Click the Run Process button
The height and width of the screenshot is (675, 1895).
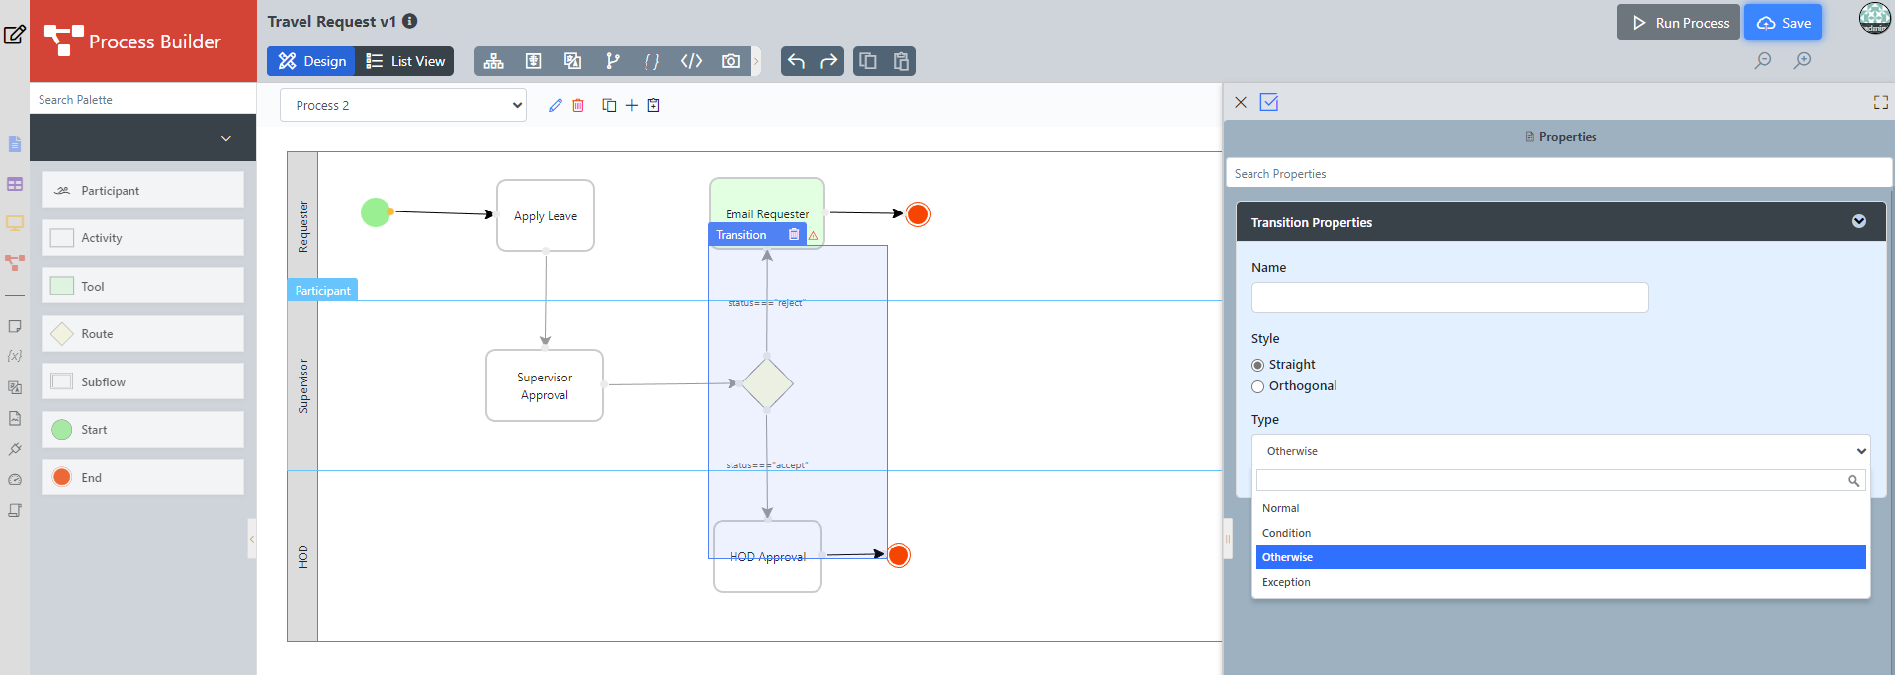[1678, 23]
